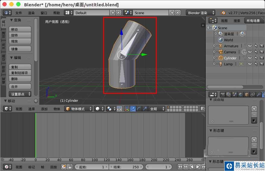This screenshot has height=171, width=265.
Task: Toggle Lamp visibility eye icon
Action: 250,64
